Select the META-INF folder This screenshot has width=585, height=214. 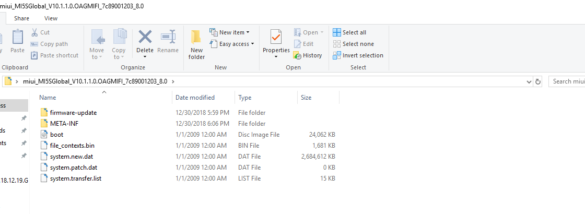pyautogui.click(x=64, y=123)
